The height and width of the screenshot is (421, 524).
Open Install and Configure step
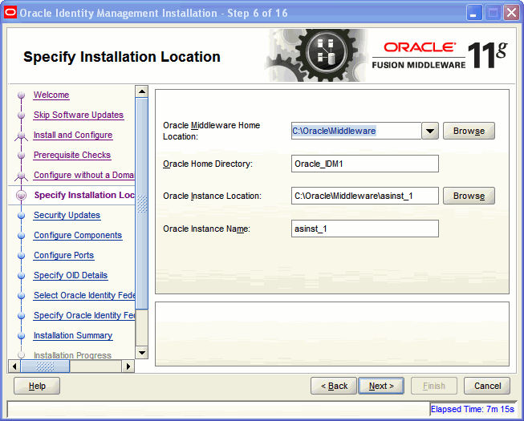(73, 135)
